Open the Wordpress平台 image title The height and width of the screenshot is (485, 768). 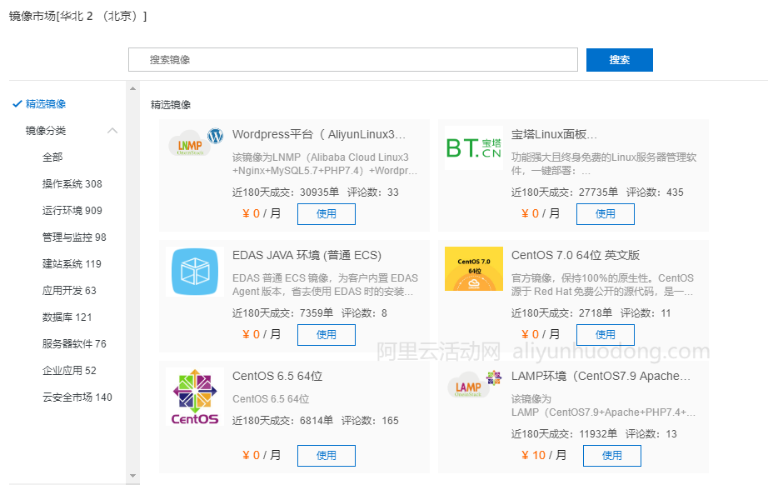point(319,134)
